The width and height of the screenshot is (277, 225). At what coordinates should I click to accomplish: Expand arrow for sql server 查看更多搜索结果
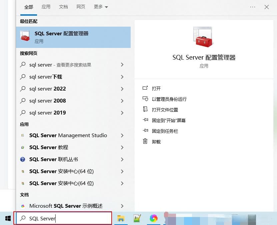point(122,65)
